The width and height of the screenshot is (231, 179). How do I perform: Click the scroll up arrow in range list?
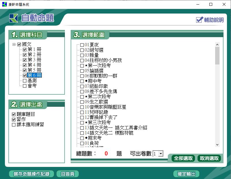[x=217, y=45]
